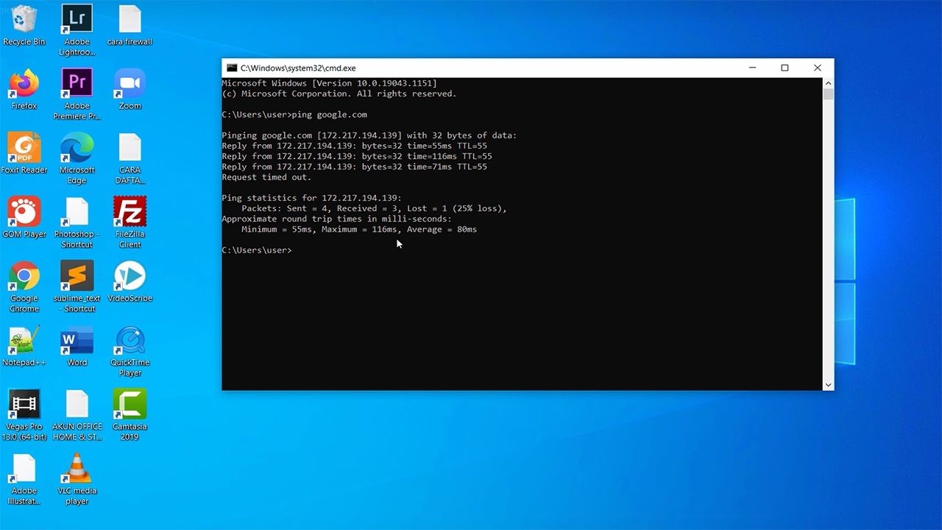Click the cmd scrollbar down arrow
This screenshot has height=530, width=942.
click(x=828, y=384)
